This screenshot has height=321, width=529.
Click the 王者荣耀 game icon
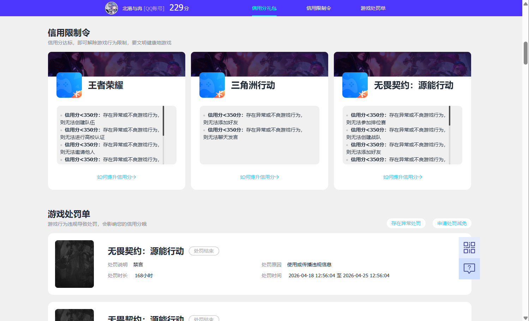point(69,85)
